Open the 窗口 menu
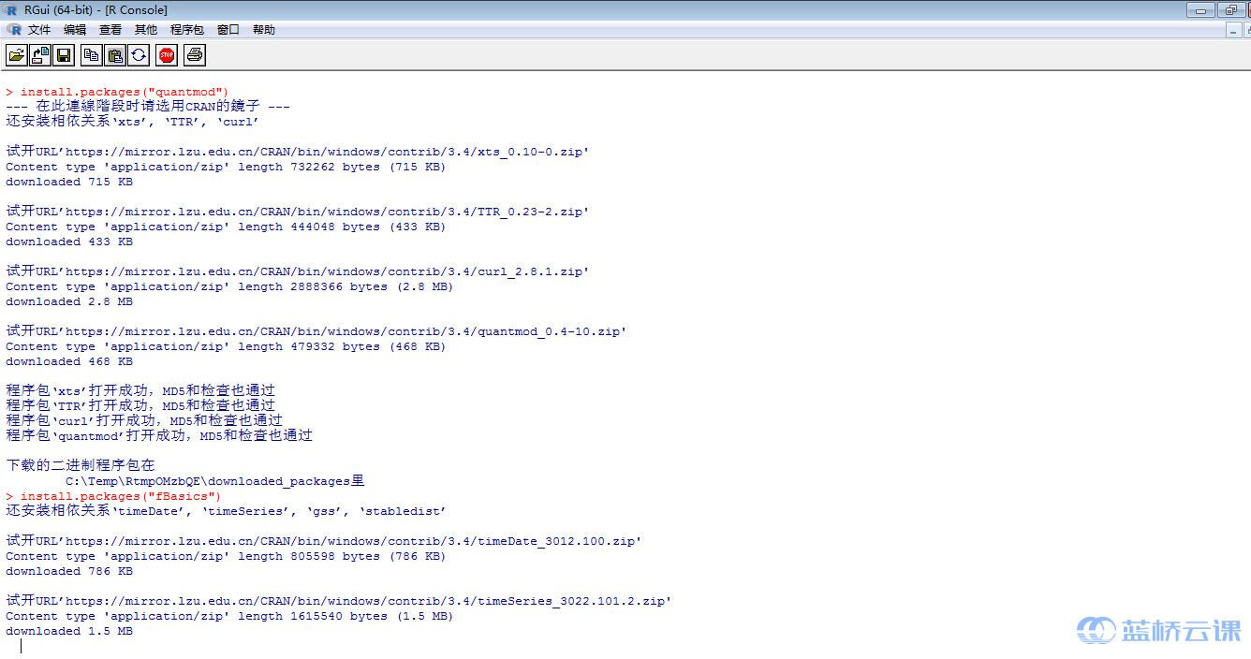 [x=228, y=30]
